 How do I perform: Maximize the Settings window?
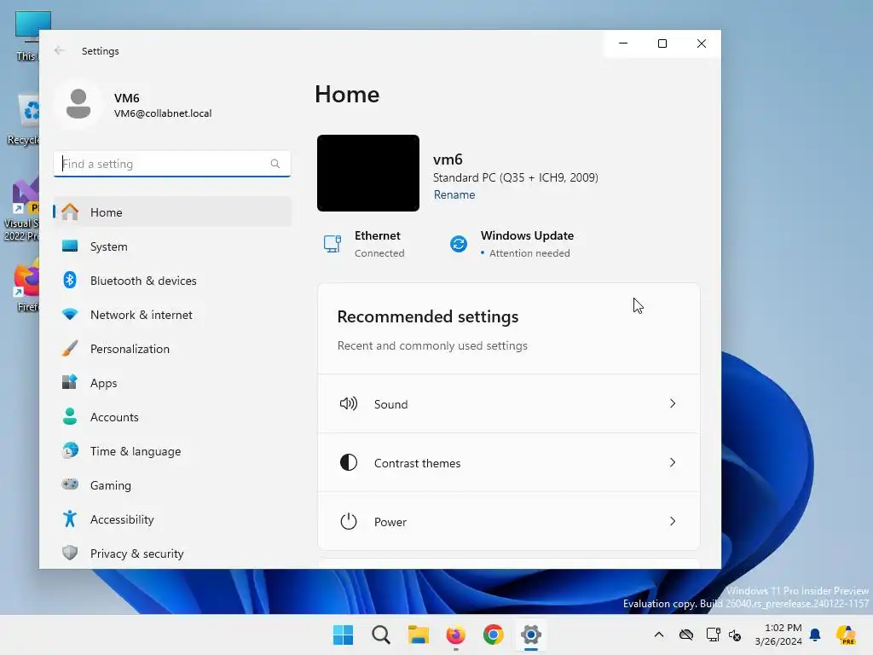tap(662, 43)
